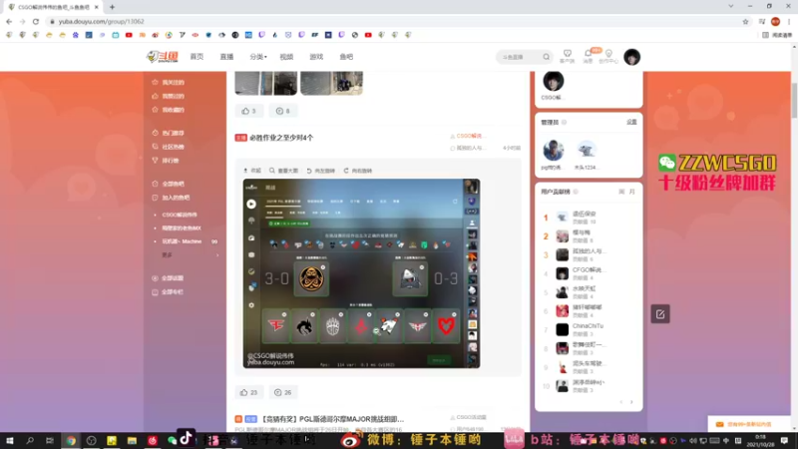Open the user avatar in header

[632, 57]
